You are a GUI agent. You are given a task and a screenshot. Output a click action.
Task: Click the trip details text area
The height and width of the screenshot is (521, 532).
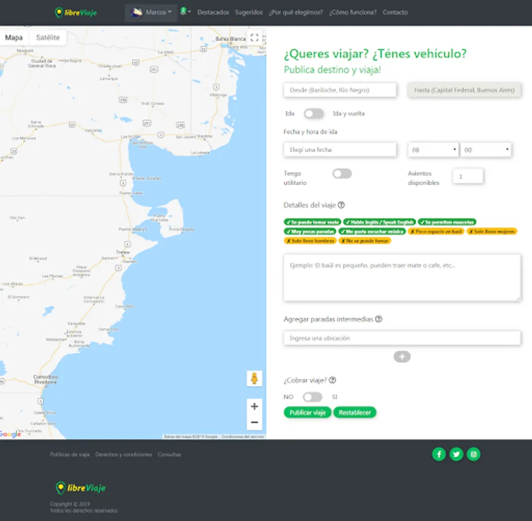[x=402, y=278]
